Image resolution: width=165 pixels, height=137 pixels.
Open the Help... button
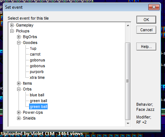tap(146, 47)
